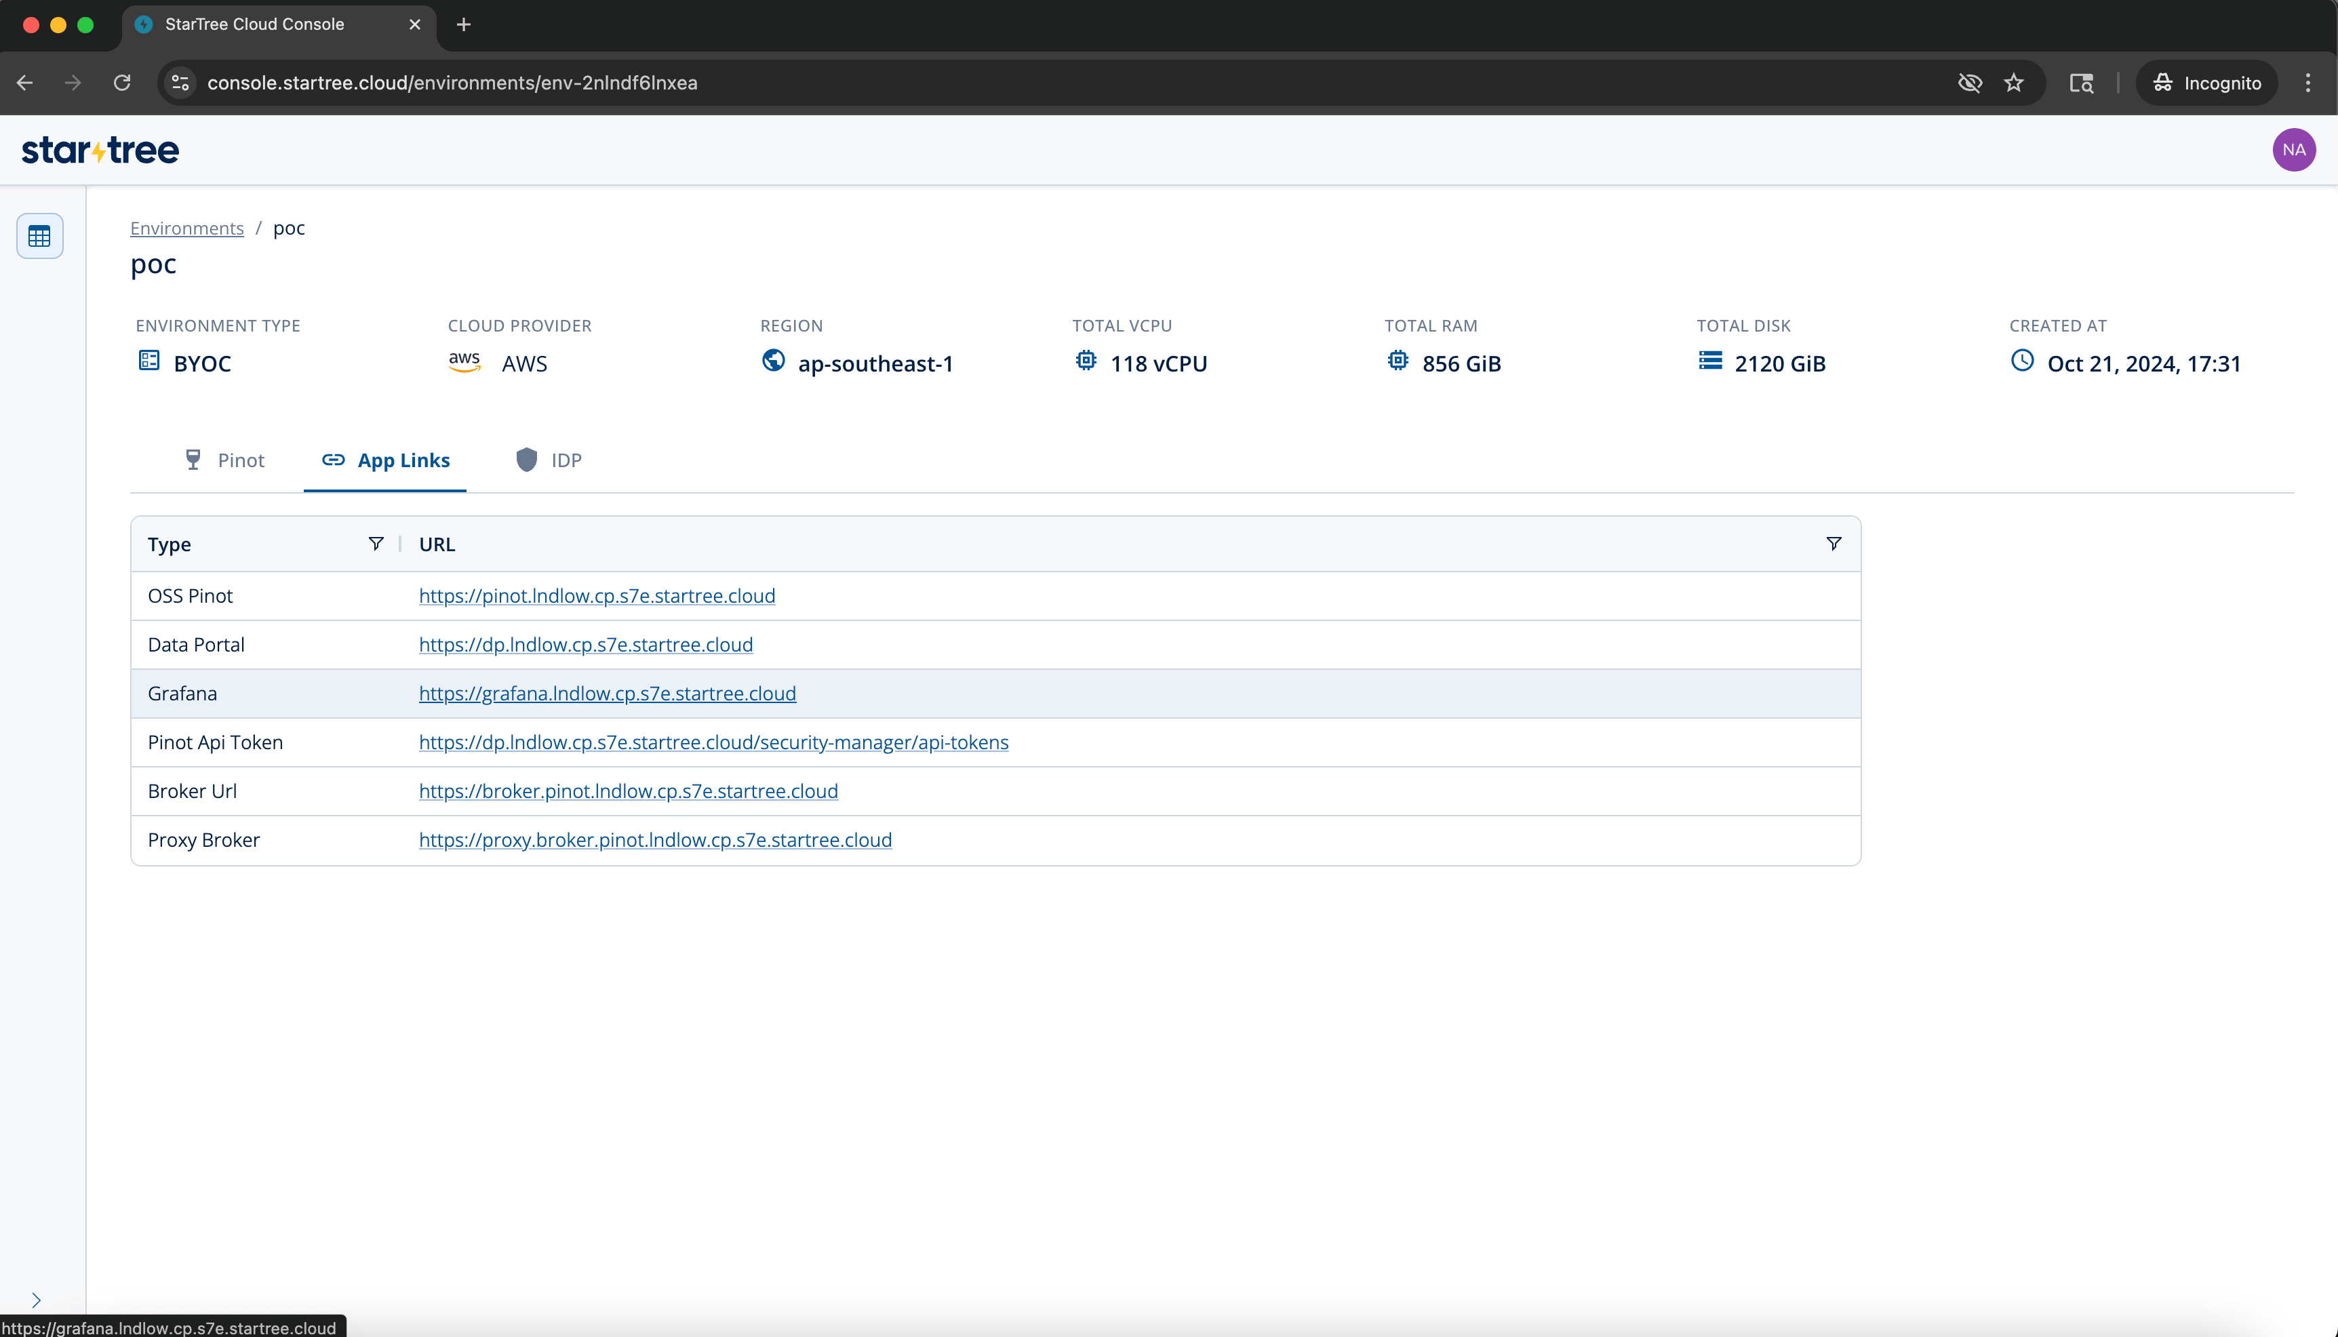The height and width of the screenshot is (1337, 2338).
Task: Open the Broker Url link
Action: click(628, 791)
